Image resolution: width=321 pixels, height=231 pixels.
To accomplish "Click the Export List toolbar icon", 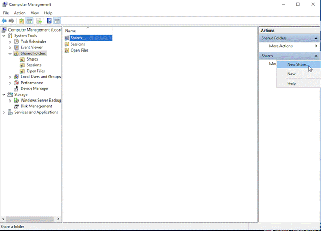I will [39, 21].
